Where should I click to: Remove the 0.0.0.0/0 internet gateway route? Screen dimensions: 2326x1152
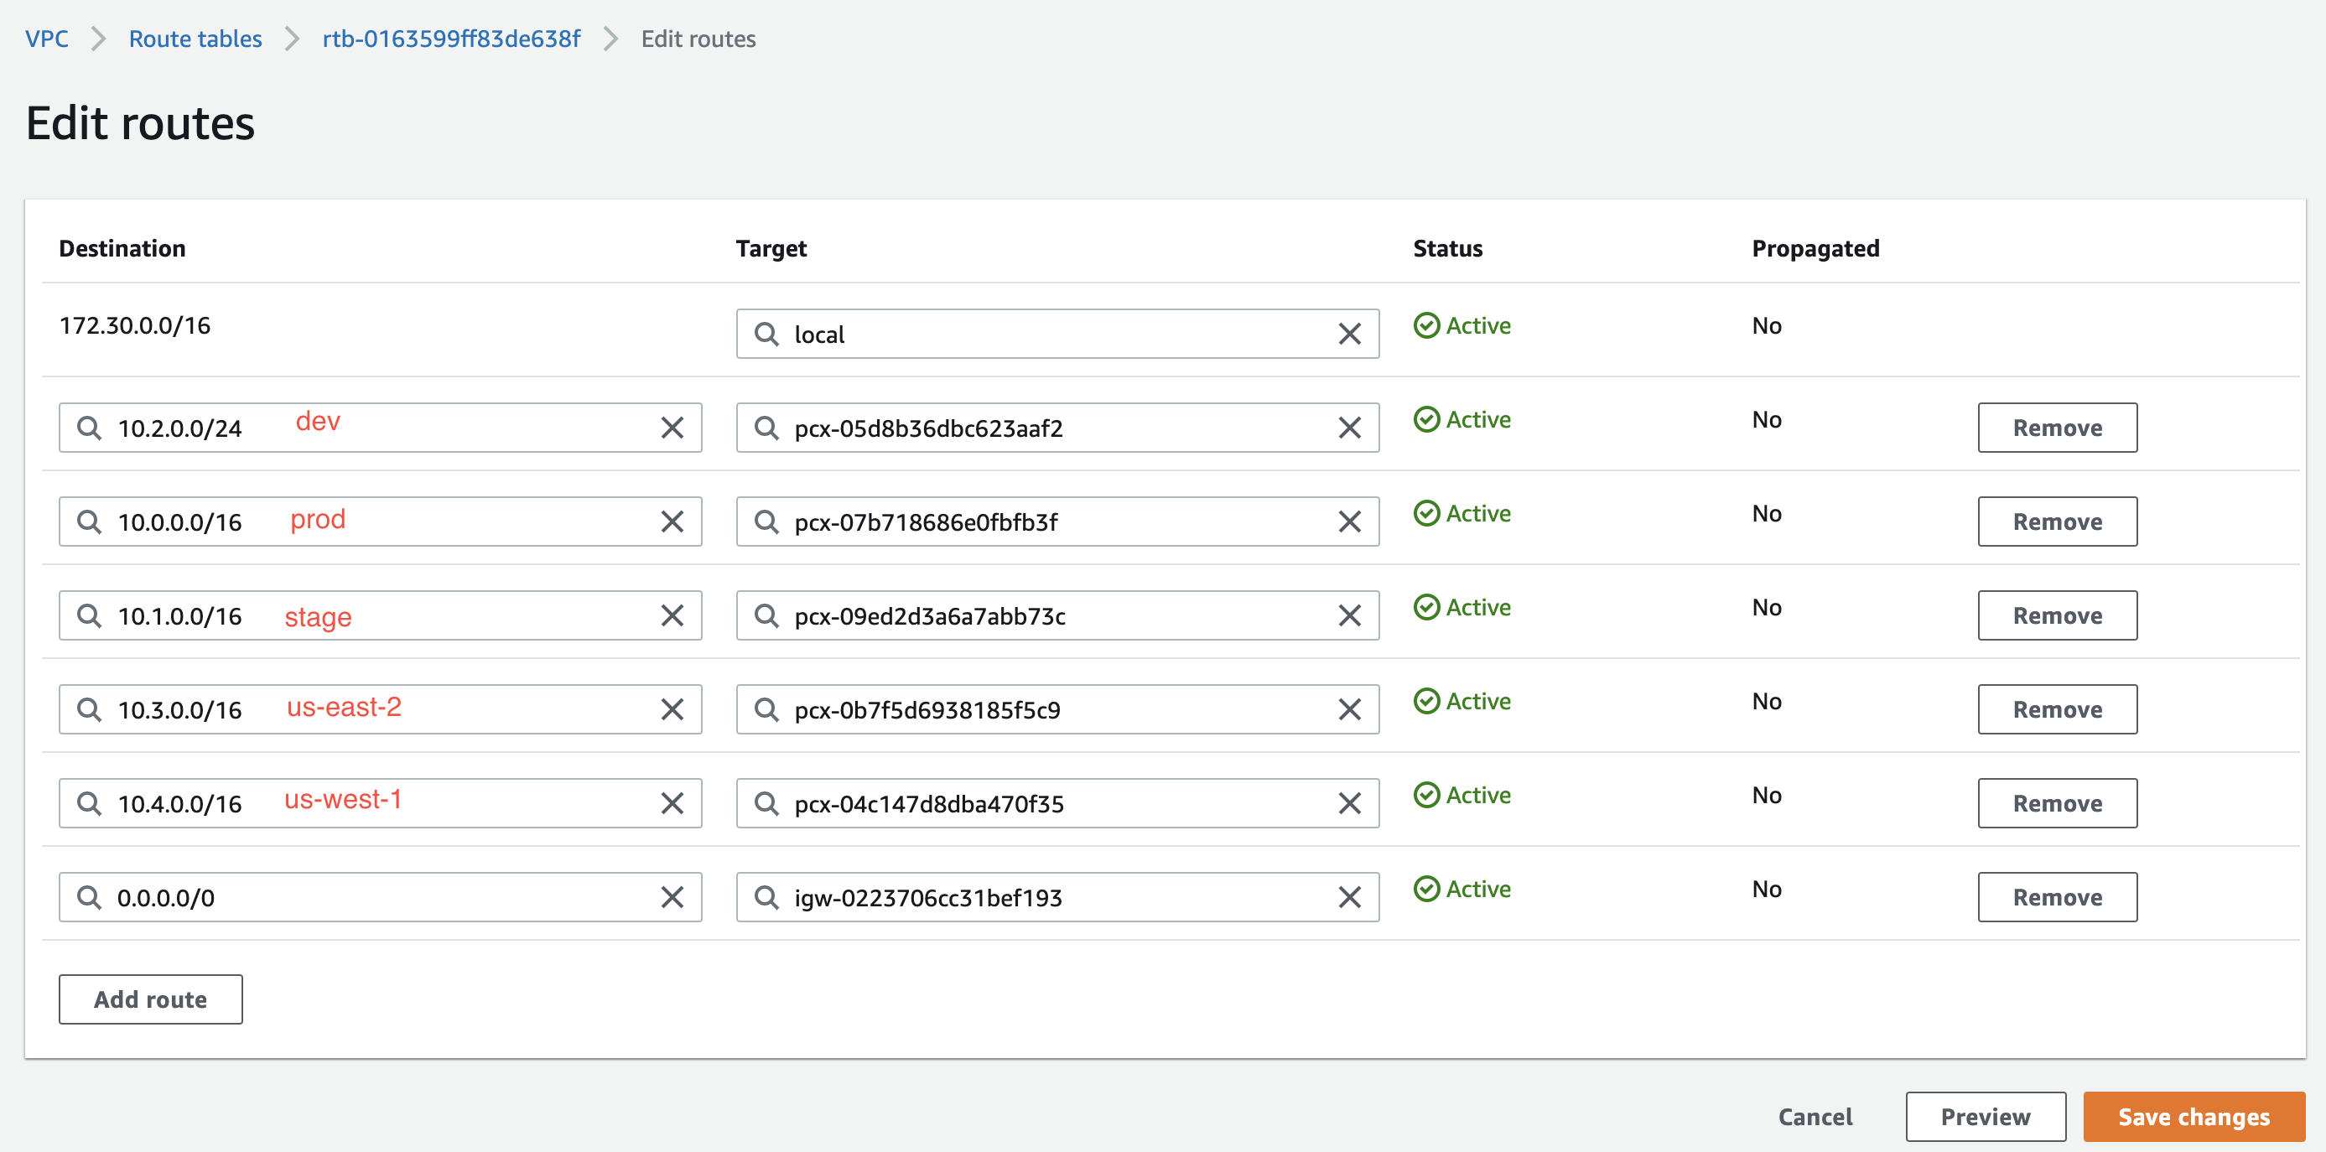(2057, 897)
